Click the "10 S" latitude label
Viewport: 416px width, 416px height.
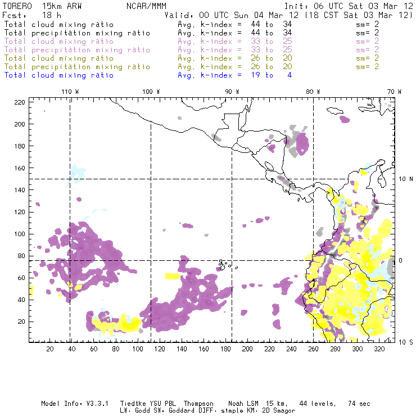pos(406,342)
